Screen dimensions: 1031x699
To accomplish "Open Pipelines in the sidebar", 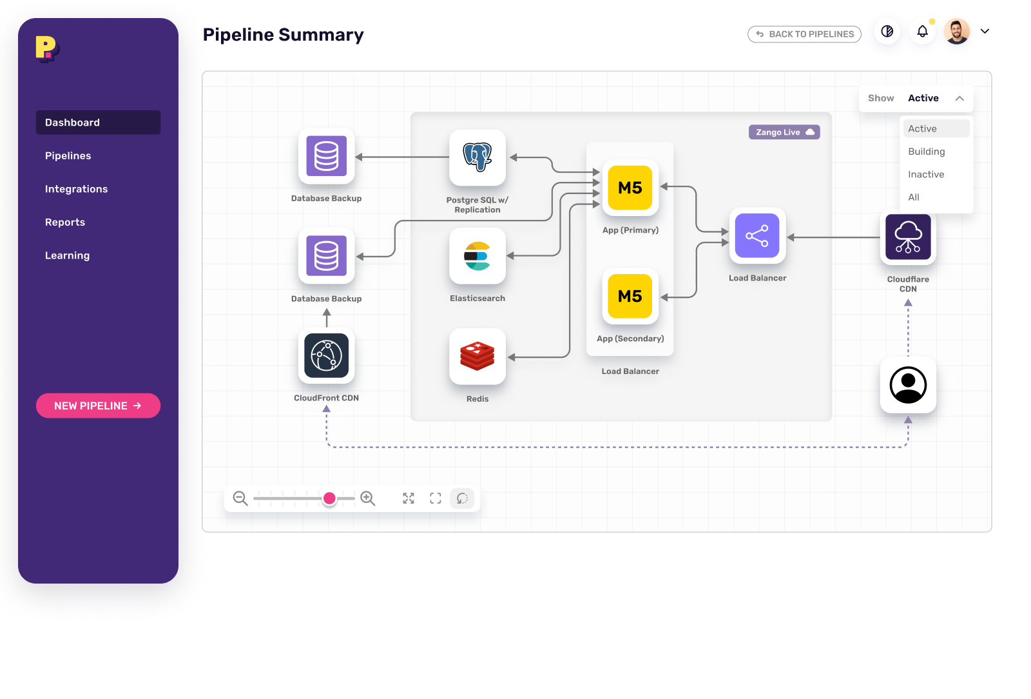I will point(68,156).
